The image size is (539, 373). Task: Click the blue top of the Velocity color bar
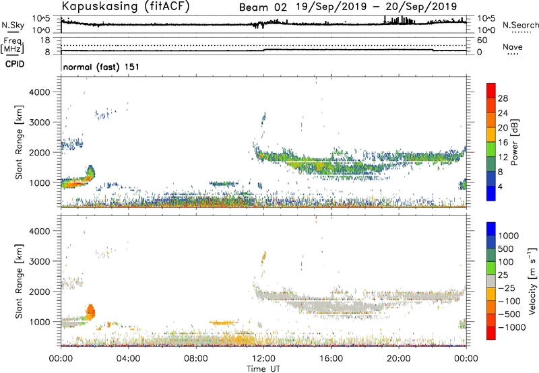click(x=491, y=228)
